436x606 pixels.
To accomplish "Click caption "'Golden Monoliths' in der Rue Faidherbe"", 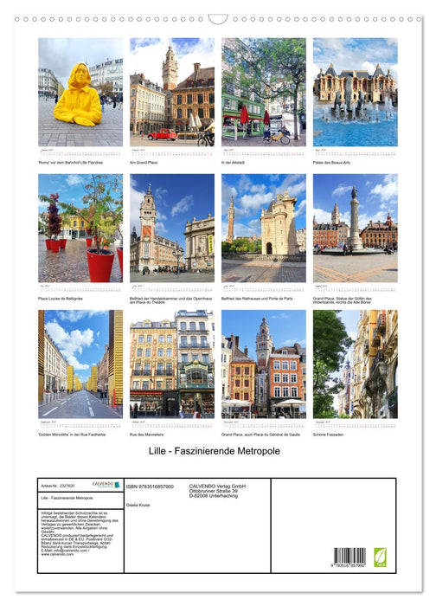I will 72,435.
